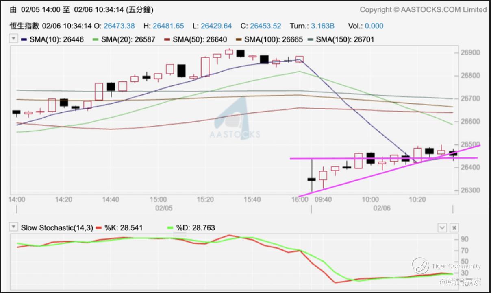Click the low price 26429.64 value
Image resolution: width=491 pixels, height=293 pixels.
[216, 26]
